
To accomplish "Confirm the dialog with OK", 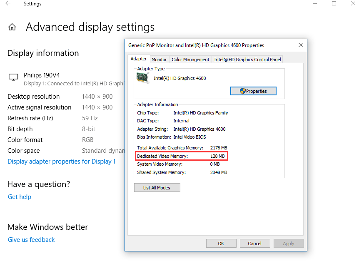I will (x=221, y=244).
